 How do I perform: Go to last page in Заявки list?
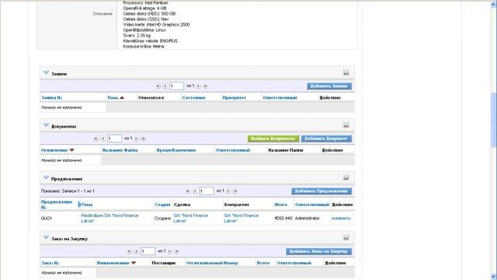coord(205,86)
